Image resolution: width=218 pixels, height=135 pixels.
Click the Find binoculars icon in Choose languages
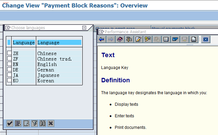[x=43, y=123]
